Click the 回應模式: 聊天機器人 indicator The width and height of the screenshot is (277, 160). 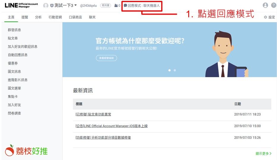(x=142, y=6)
